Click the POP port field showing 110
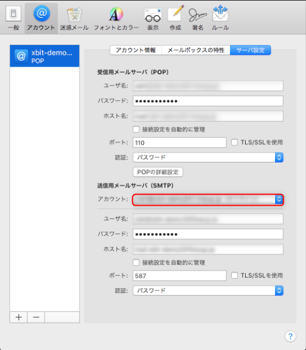Viewport: 306px width, 350px height. click(180, 143)
